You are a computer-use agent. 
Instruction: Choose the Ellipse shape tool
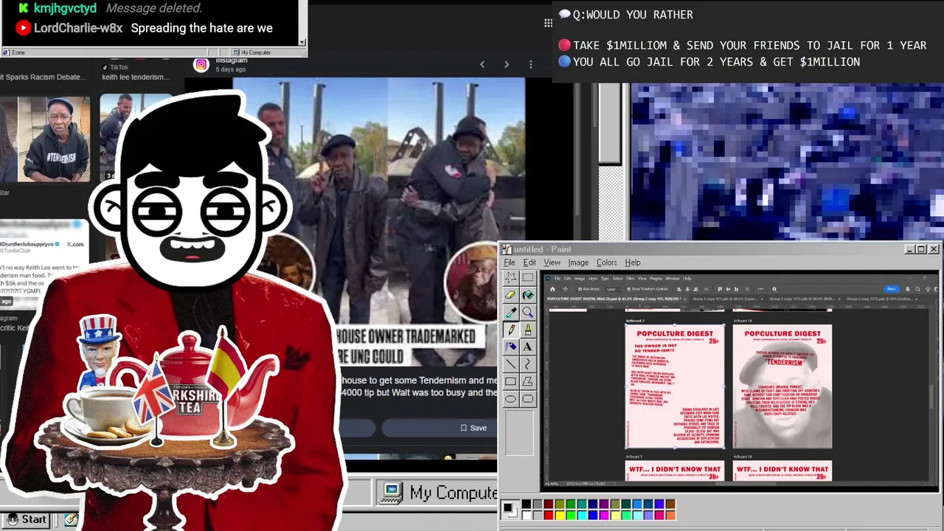click(x=510, y=399)
